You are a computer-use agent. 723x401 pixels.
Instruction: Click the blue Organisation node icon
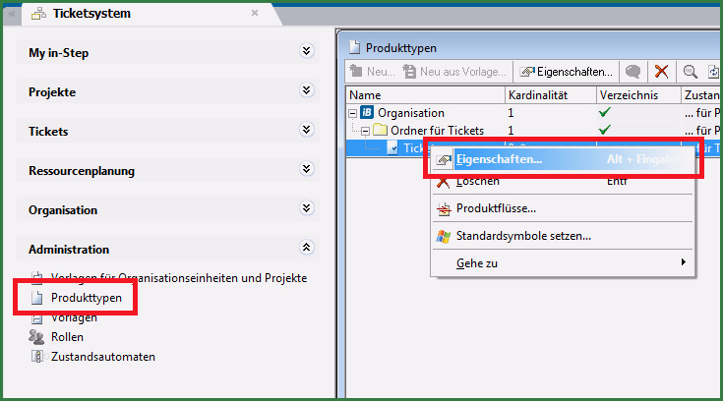[368, 113]
